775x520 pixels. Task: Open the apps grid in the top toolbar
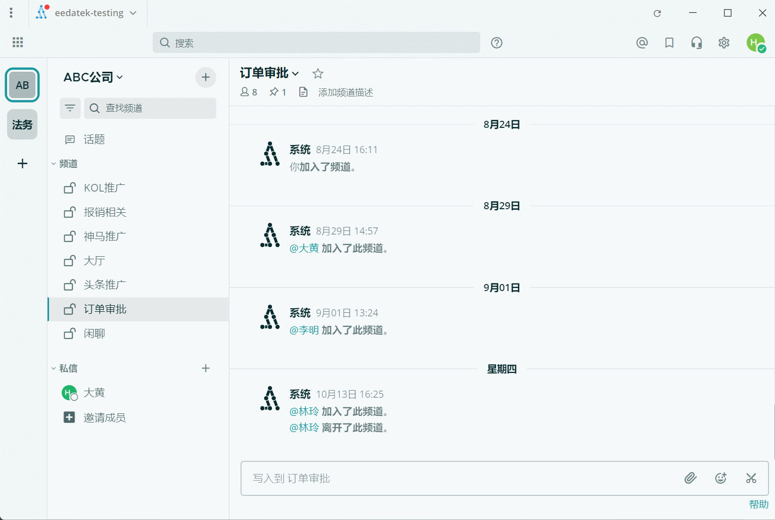(17, 42)
